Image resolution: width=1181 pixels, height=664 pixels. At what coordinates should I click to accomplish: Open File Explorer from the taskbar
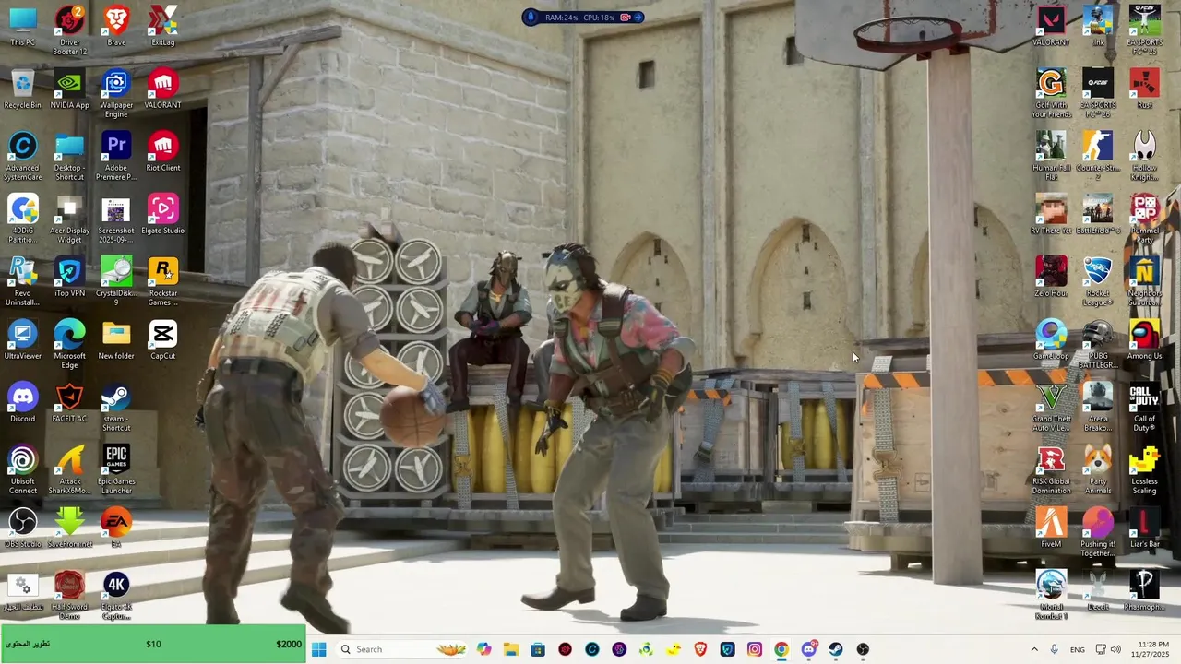point(511,649)
